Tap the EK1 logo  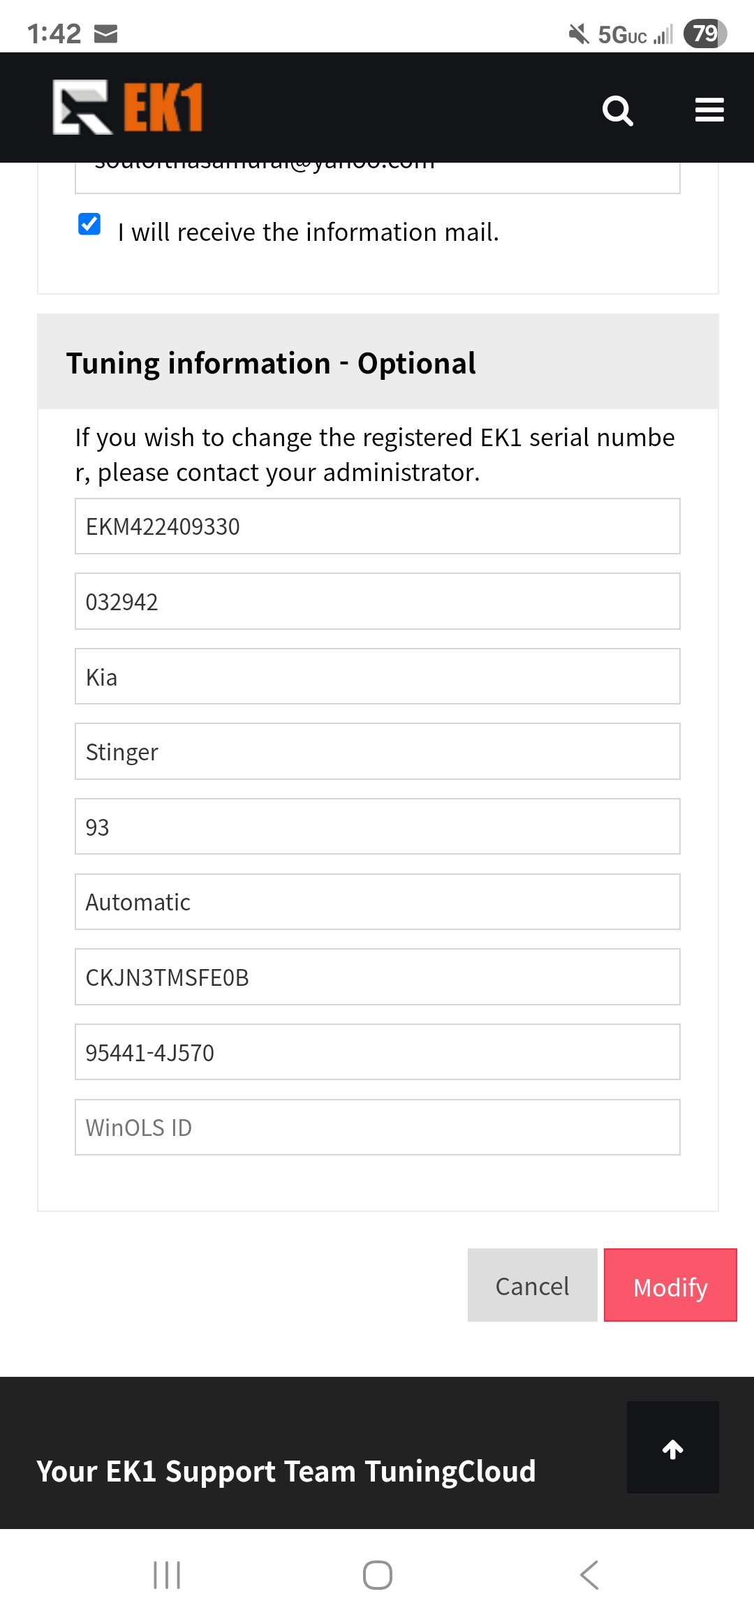(128, 107)
